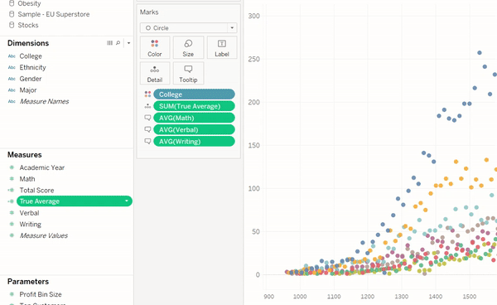
Task: Click the Measures section header
Action: (25, 155)
